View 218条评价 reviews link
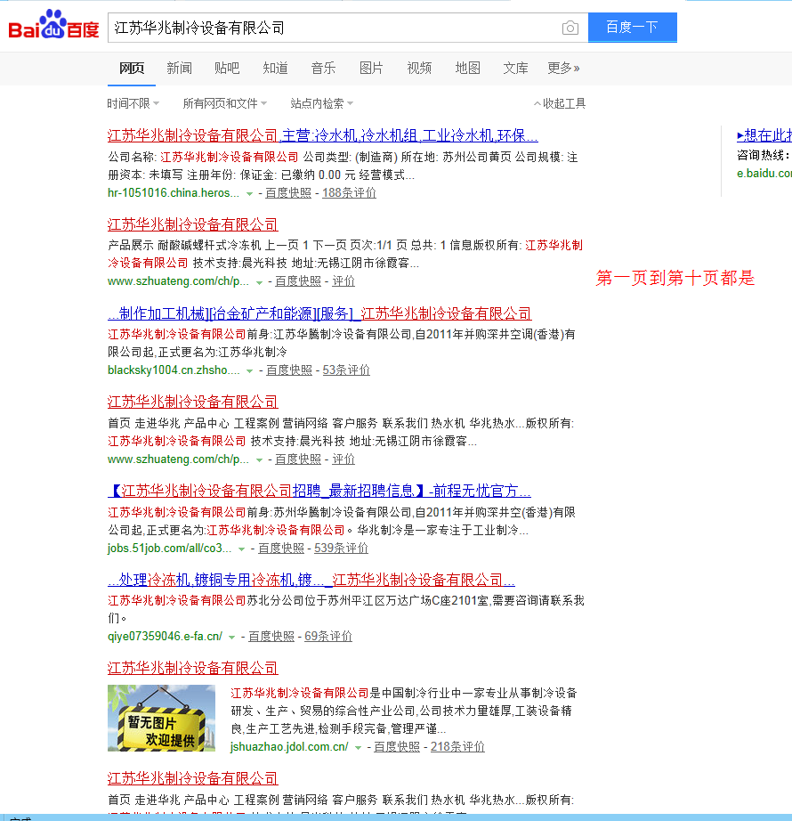792x821 pixels. click(x=457, y=747)
